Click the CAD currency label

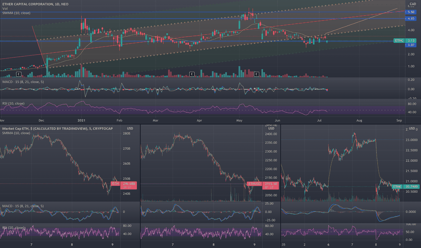coord(413,4)
